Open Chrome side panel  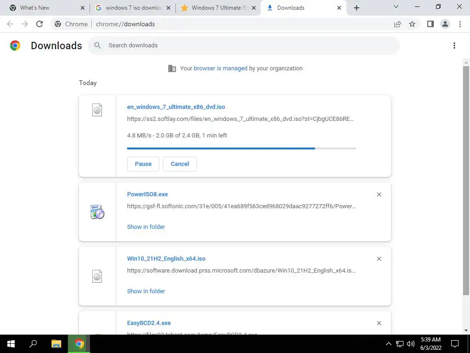pos(431,24)
